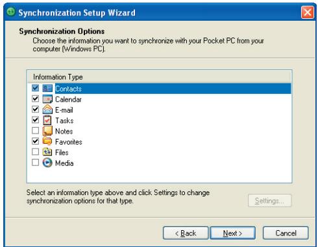The width and height of the screenshot is (318, 247).
Task: Select the Files row label
Action: 62,152
